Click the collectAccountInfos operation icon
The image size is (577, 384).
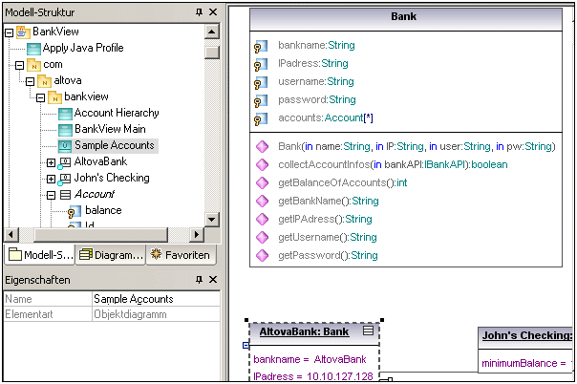262,165
